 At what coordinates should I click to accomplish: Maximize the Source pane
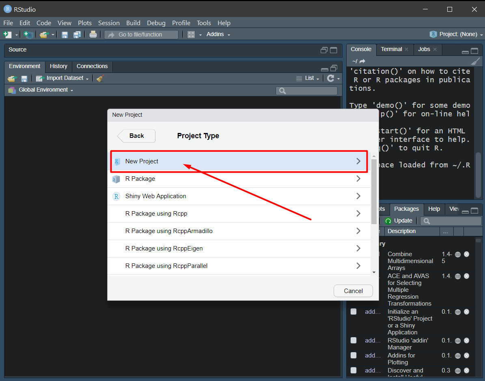pos(334,50)
